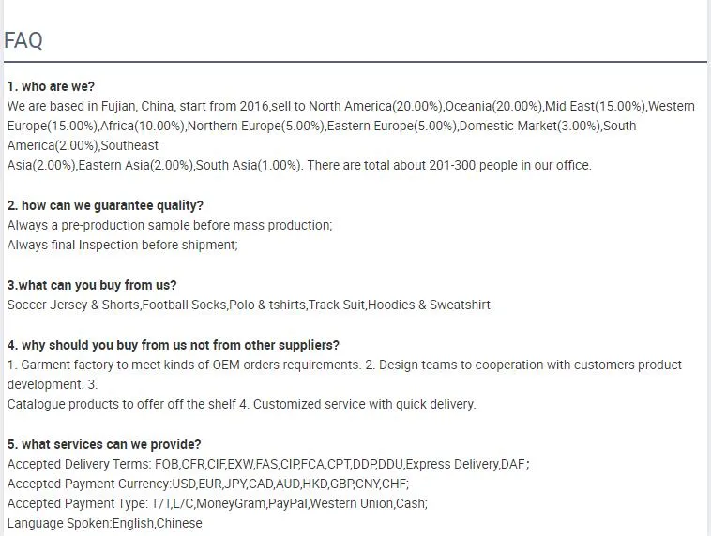Click the "Accepted Delivery Terms" line
The image size is (711, 536).
(x=268, y=464)
